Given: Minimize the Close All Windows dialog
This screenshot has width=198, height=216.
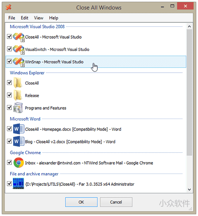Looking at the screenshot, I should [x=162, y=7].
